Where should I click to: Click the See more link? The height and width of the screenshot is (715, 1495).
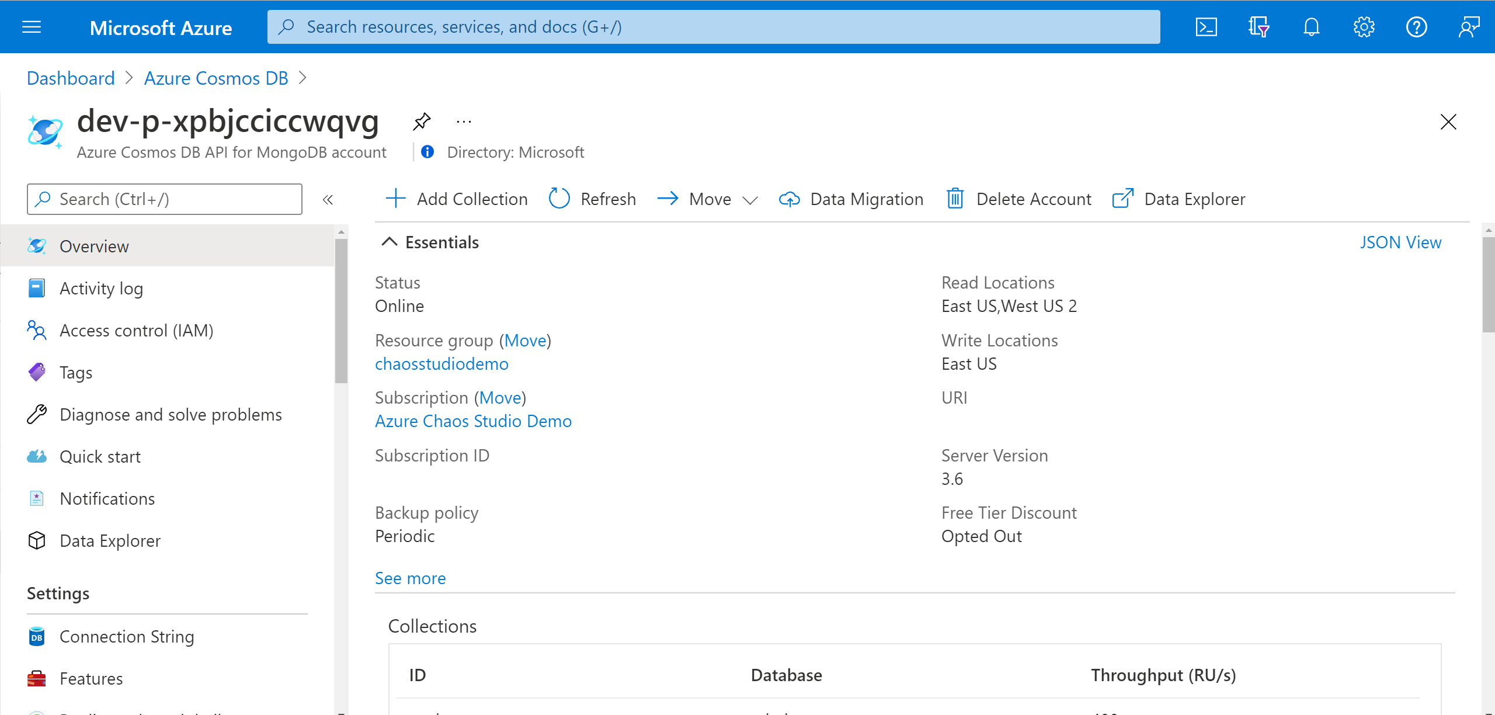click(x=410, y=577)
